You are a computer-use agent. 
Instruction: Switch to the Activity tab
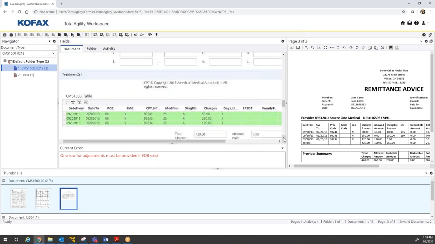tap(109, 49)
